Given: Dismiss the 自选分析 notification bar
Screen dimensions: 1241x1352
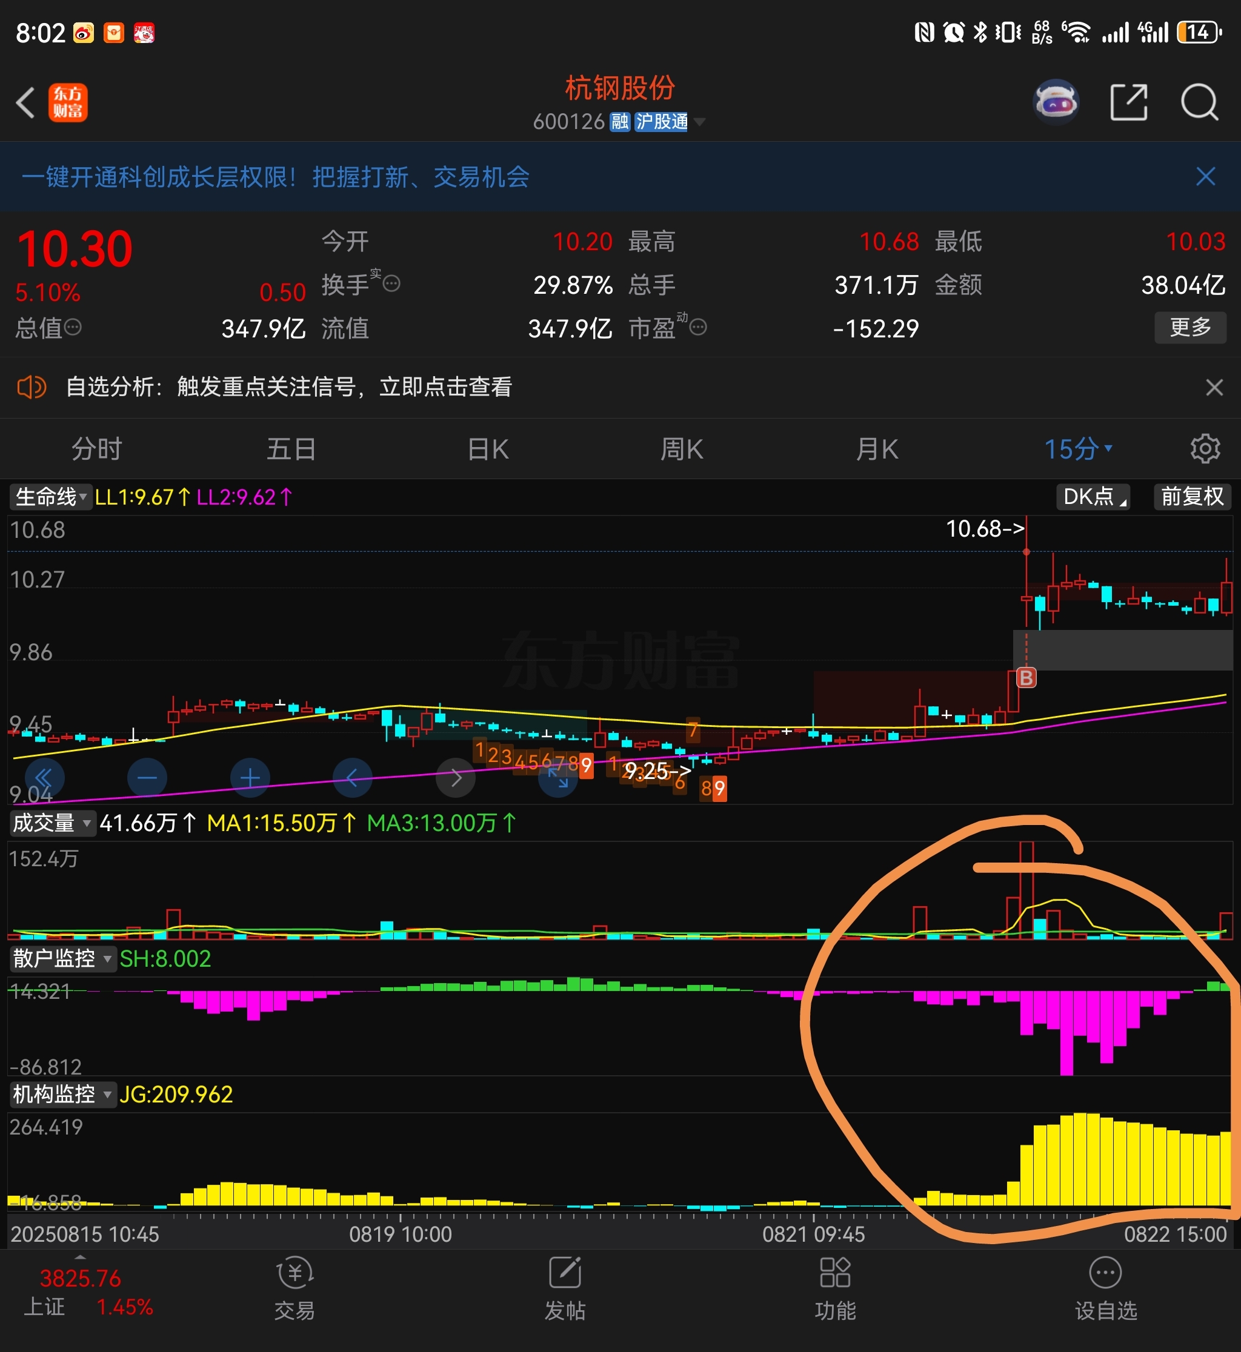Looking at the screenshot, I should tap(1214, 387).
